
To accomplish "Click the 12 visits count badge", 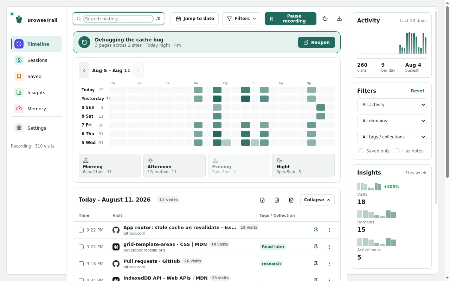I will (168, 200).
